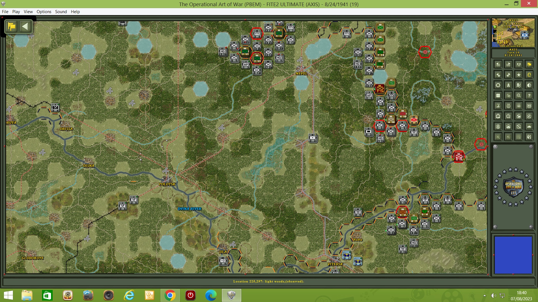Click the yellow flags icon in control panel
538x302 pixels.
(529, 65)
